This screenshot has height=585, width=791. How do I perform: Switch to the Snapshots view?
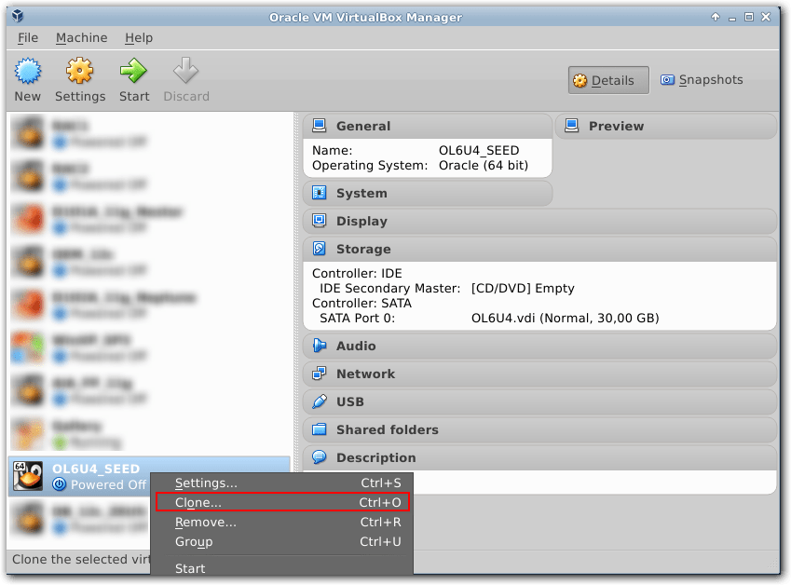tap(702, 79)
